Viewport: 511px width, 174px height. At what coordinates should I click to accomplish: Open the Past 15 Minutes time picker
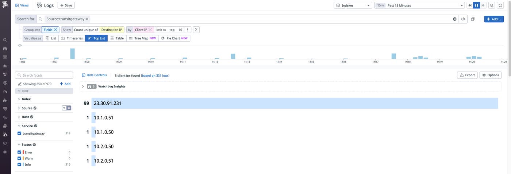(419, 5)
